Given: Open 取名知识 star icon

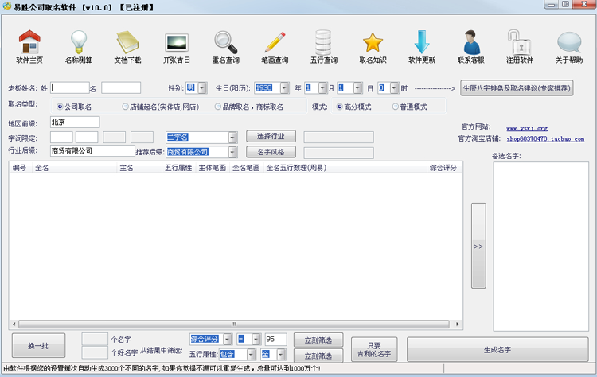Looking at the screenshot, I should (373, 47).
